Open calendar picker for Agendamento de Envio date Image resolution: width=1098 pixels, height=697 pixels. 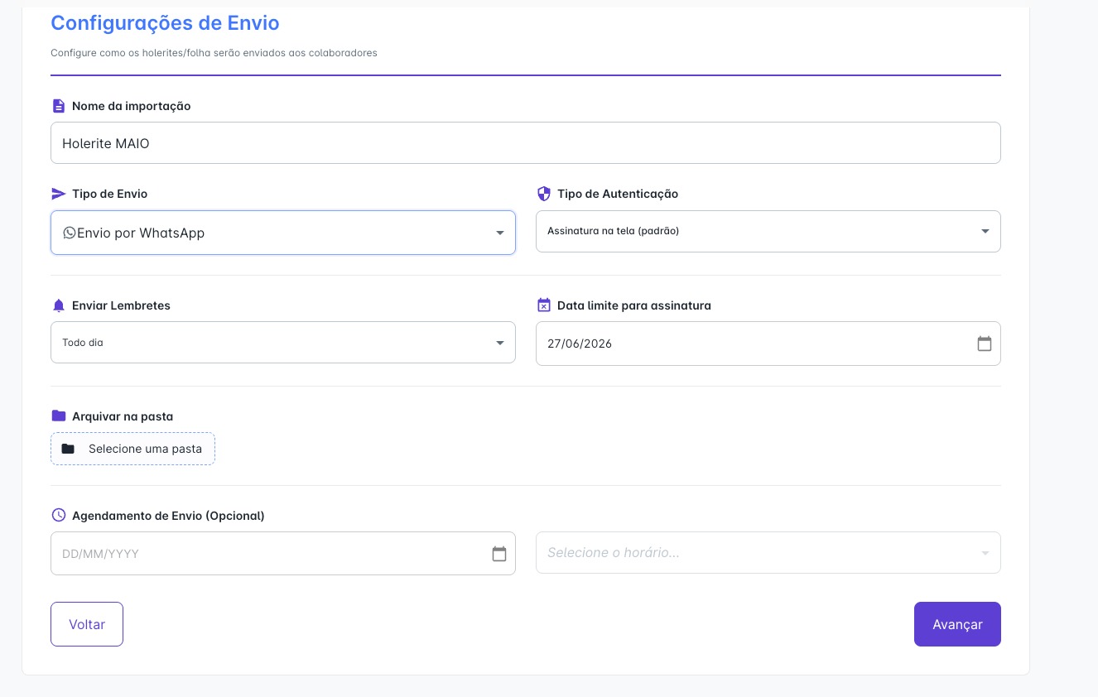point(499,554)
